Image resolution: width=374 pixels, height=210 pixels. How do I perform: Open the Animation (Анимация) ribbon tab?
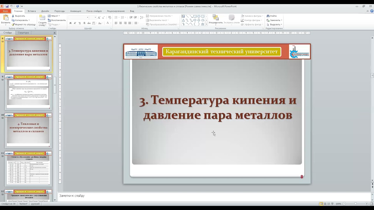[76, 11]
